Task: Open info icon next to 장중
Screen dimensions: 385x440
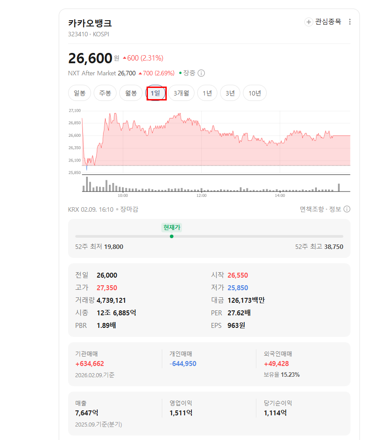Action: (x=201, y=73)
